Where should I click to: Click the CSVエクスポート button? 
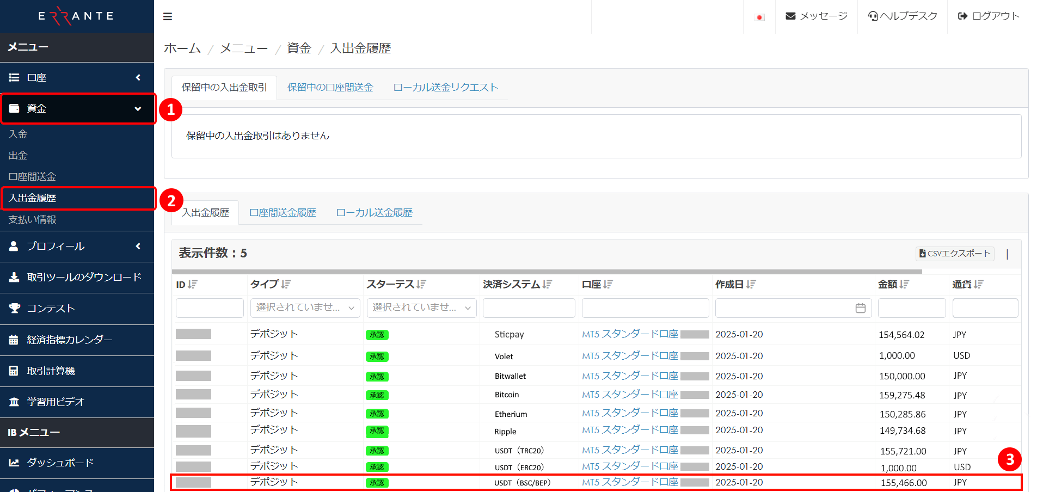tap(954, 254)
